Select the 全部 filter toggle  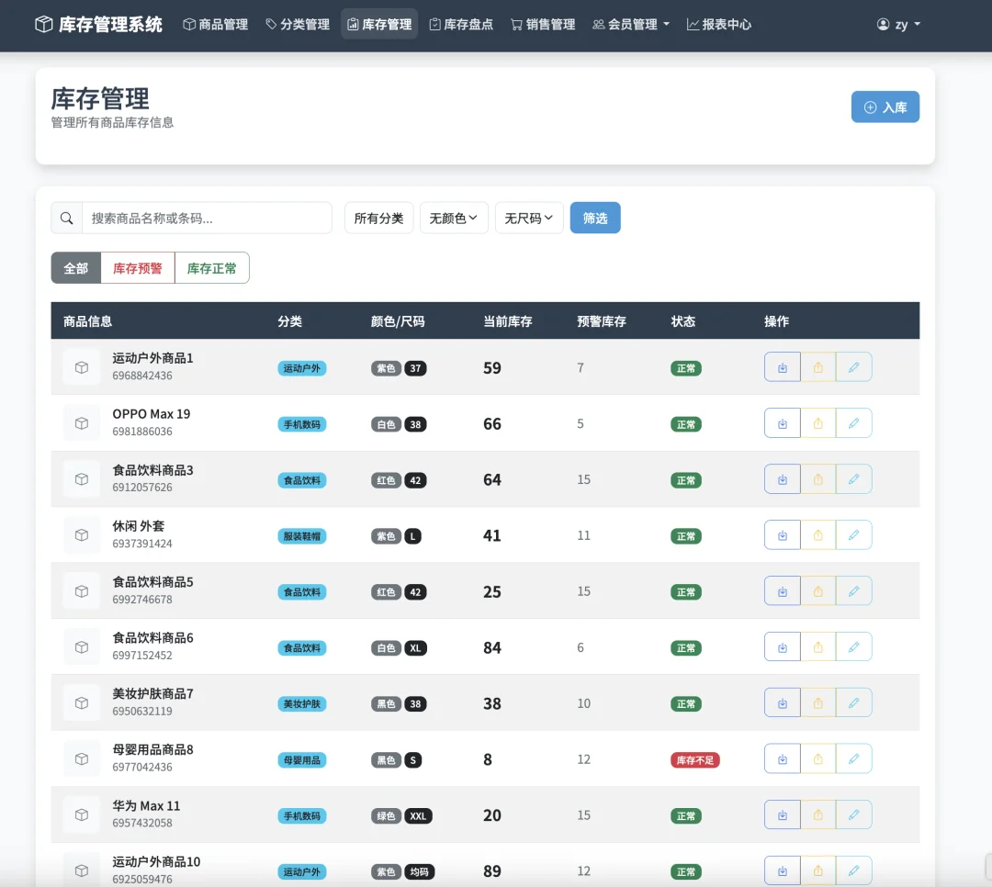(75, 268)
